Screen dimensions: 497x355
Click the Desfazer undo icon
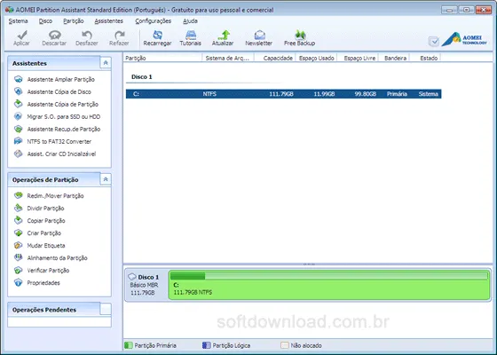coord(87,35)
